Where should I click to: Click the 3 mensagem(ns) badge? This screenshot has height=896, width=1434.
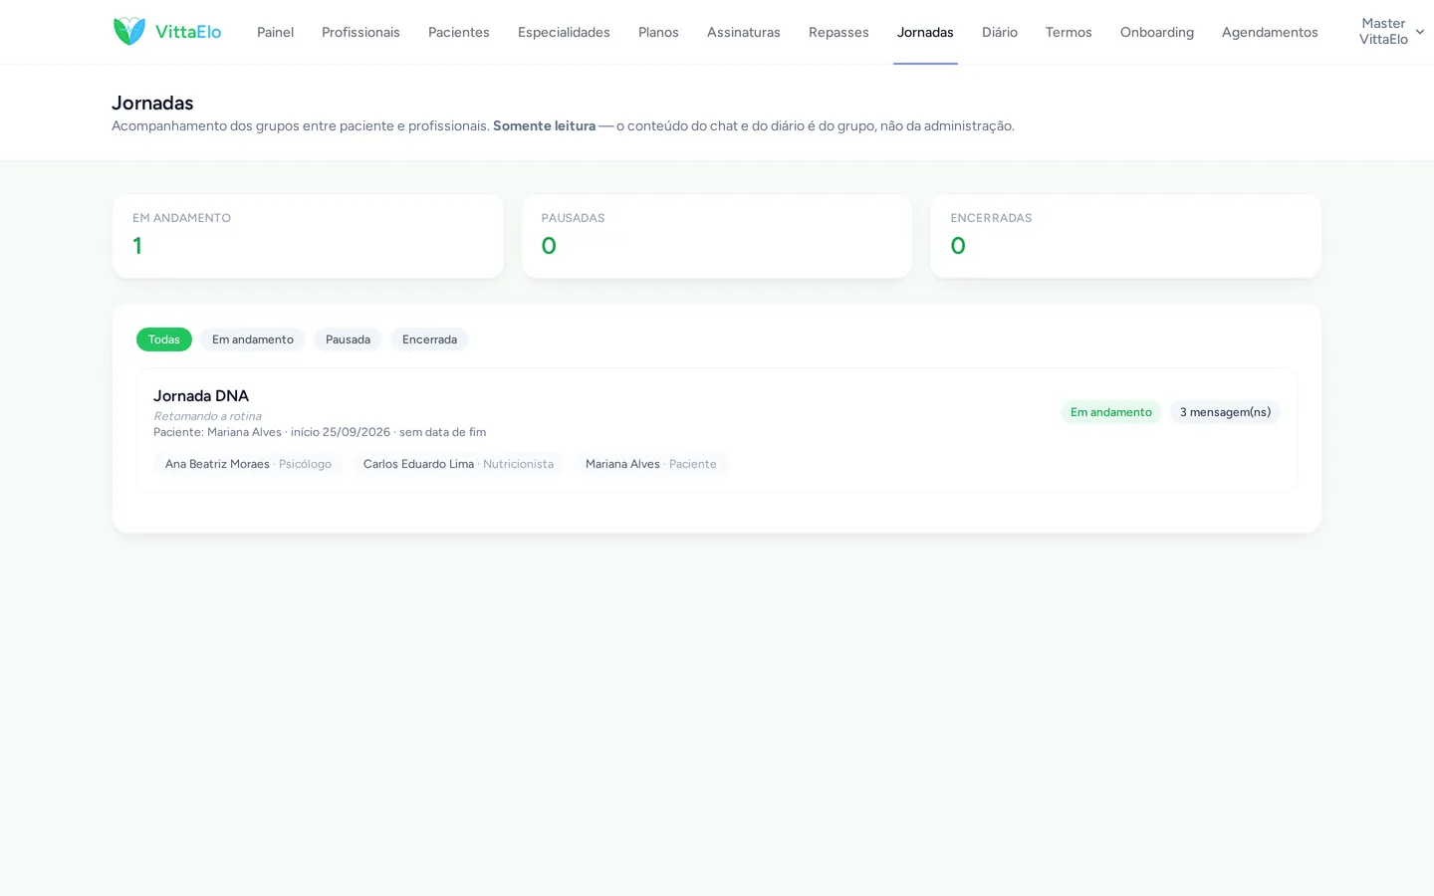1225,412
